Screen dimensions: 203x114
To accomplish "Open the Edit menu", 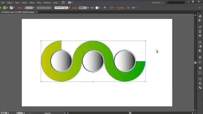I will coord(3,3).
